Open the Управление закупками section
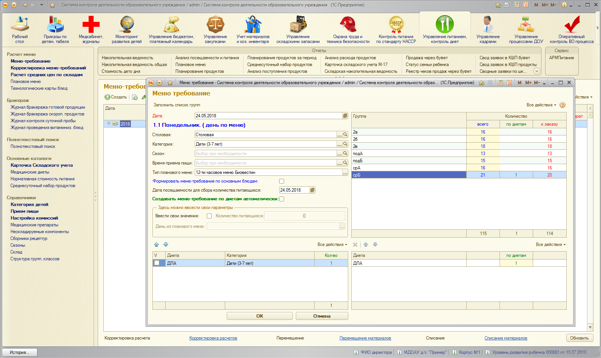The width and height of the screenshot is (601, 358). point(215,30)
